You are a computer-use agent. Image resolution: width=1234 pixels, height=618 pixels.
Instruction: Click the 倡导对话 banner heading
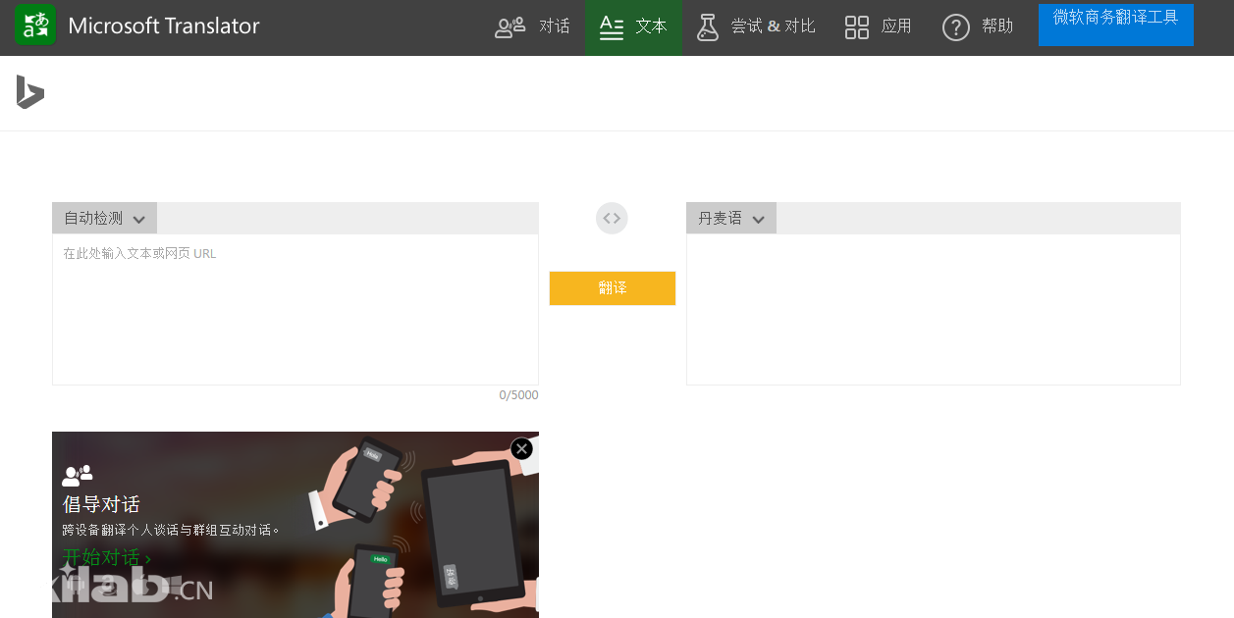tap(101, 504)
